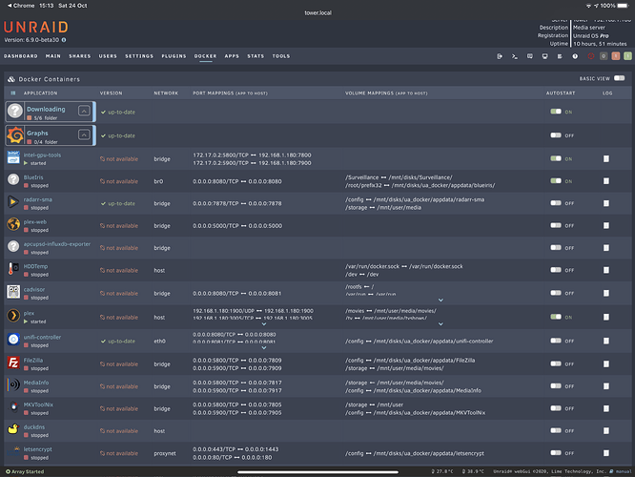Go to the Settings tab
635x477 pixels.
(x=139, y=56)
